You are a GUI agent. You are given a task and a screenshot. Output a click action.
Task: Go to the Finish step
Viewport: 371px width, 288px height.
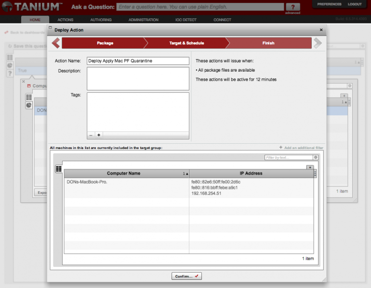coord(268,43)
